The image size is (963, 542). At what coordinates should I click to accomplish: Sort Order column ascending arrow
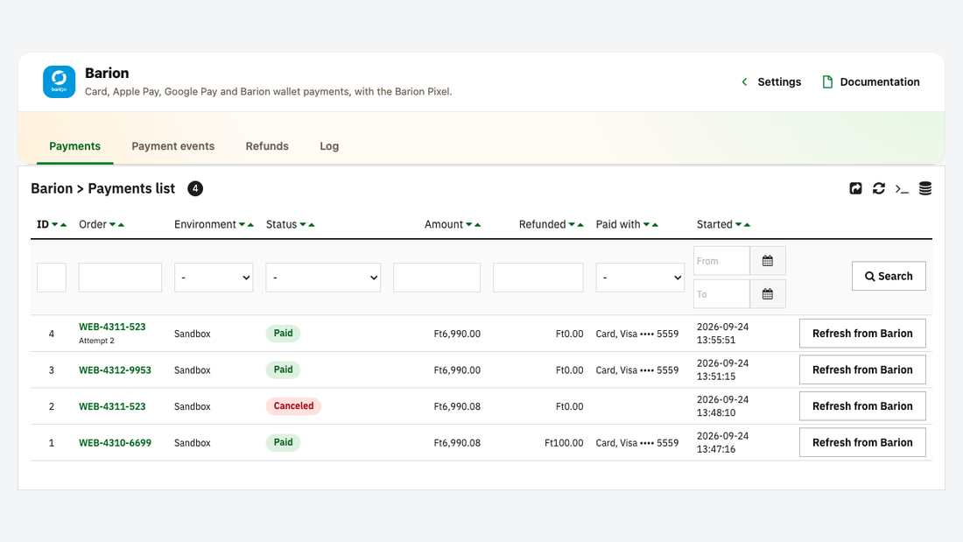(121, 225)
